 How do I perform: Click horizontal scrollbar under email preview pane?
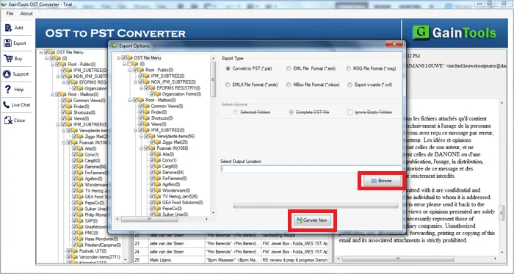(x=416, y=259)
